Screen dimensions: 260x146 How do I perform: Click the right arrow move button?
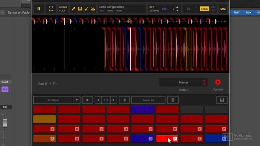click(124, 100)
